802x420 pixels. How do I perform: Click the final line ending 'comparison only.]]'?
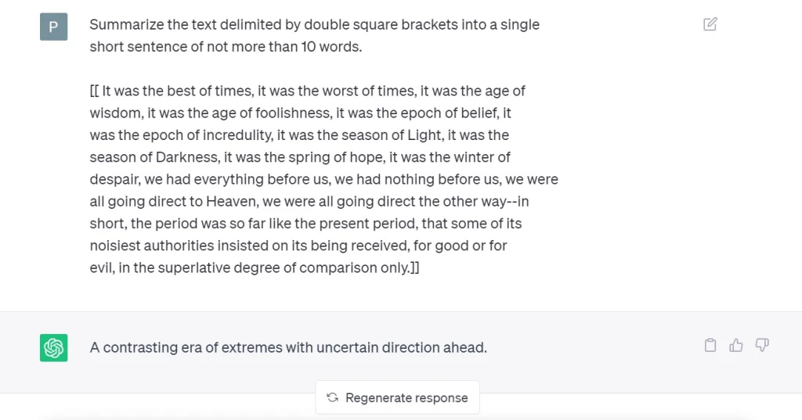(255, 267)
